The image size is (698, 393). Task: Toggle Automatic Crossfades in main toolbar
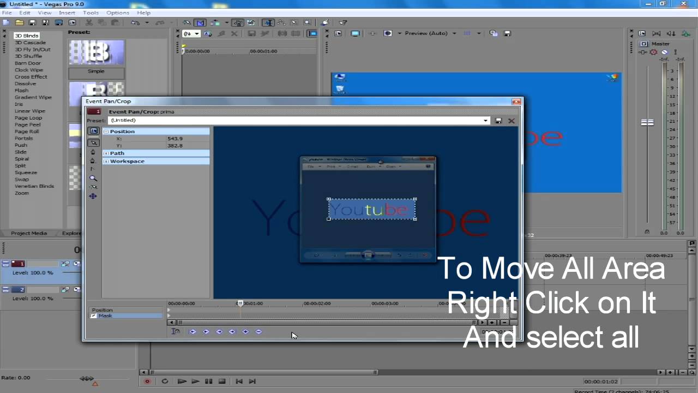[x=200, y=22]
